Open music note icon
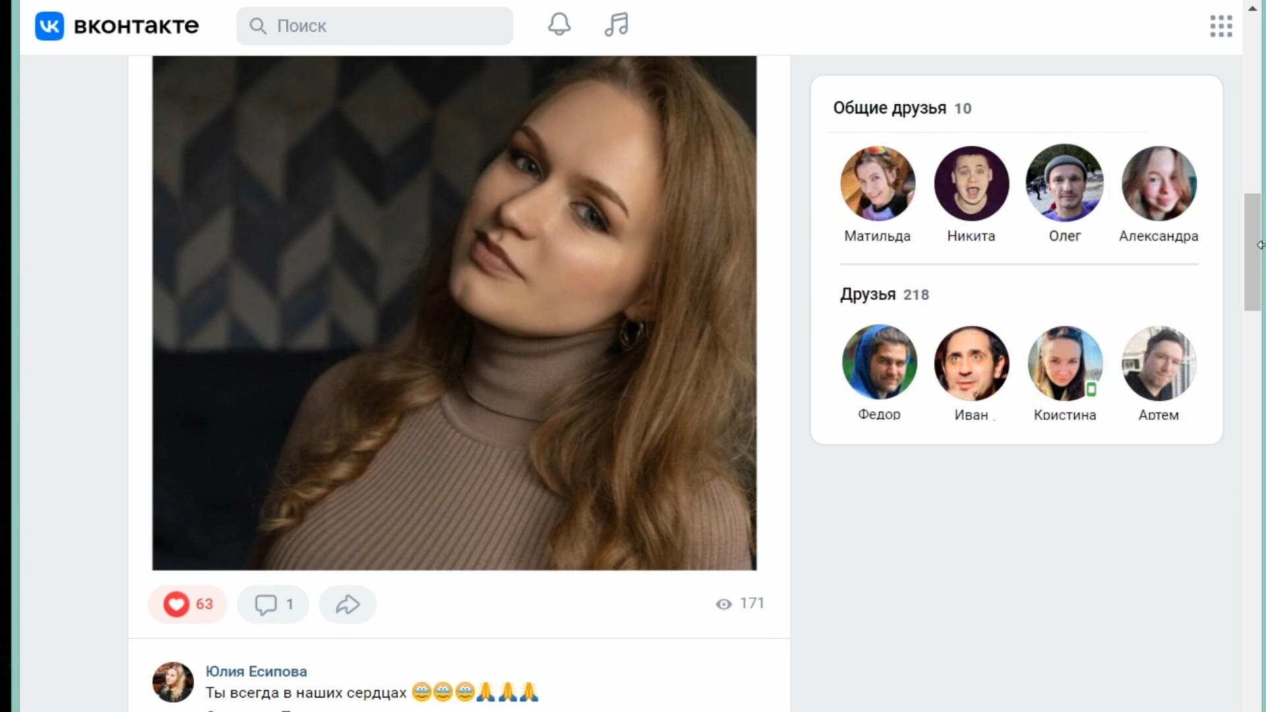1266x712 pixels. pyautogui.click(x=617, y=25)
